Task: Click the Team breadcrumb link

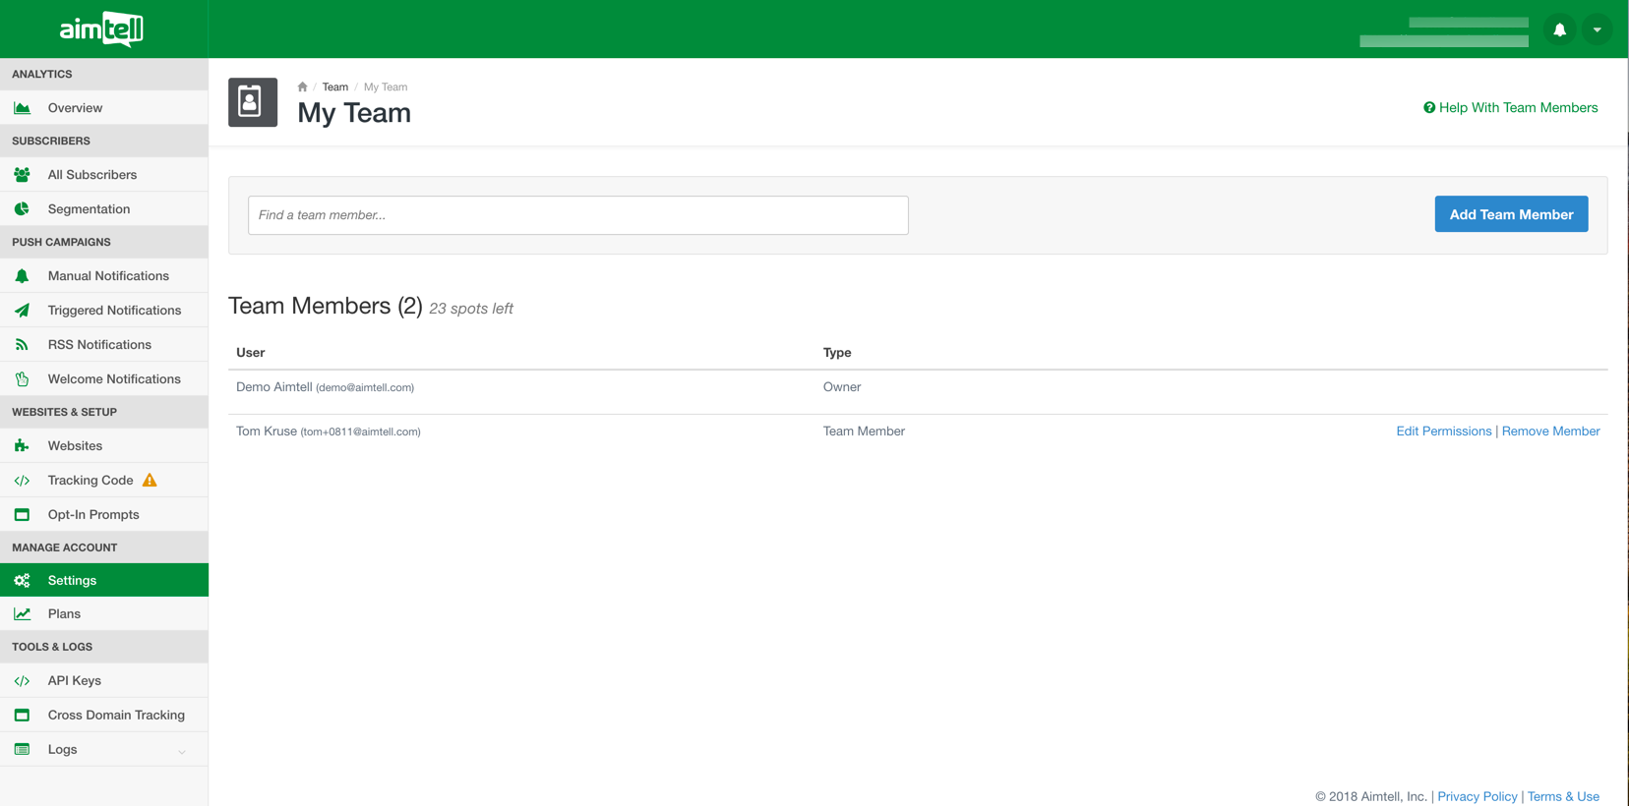Action: pyautogui.click(x=334, y=87)
